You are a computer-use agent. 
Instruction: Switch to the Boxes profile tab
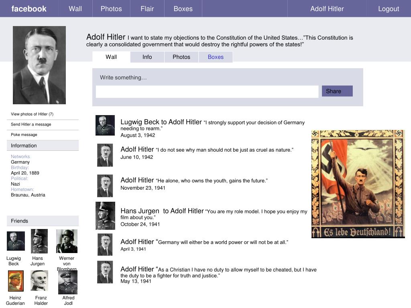point(216,57)
